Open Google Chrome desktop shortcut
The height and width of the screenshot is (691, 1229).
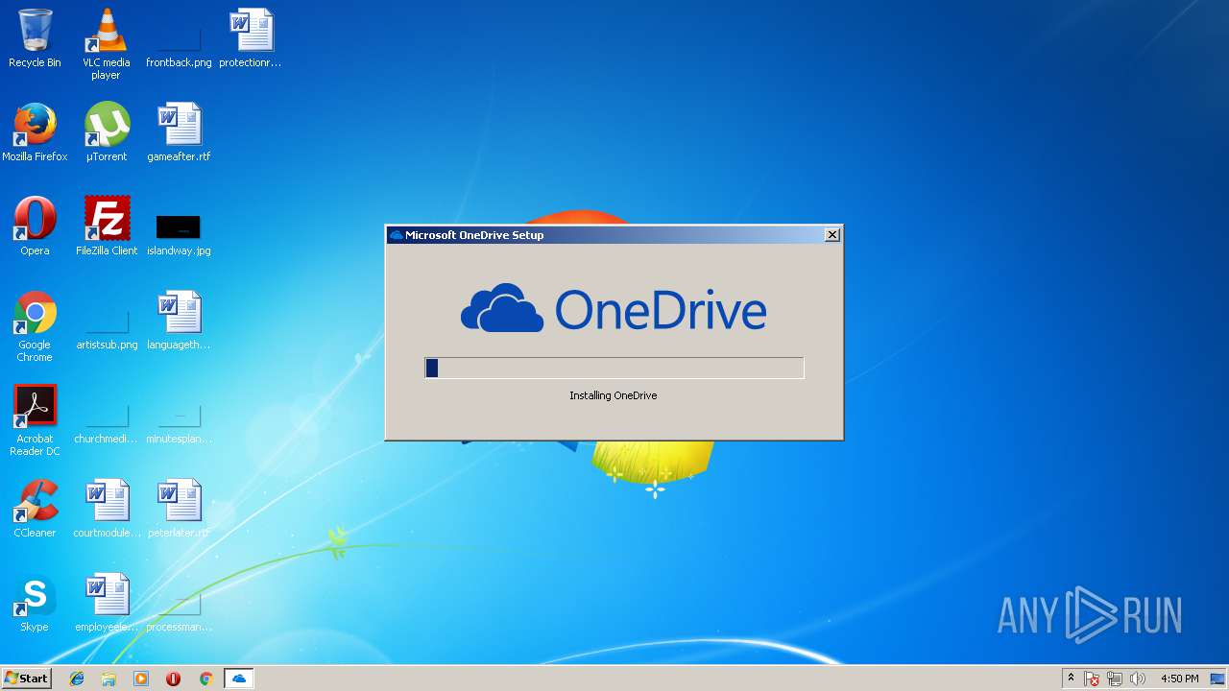pos(35,326)
